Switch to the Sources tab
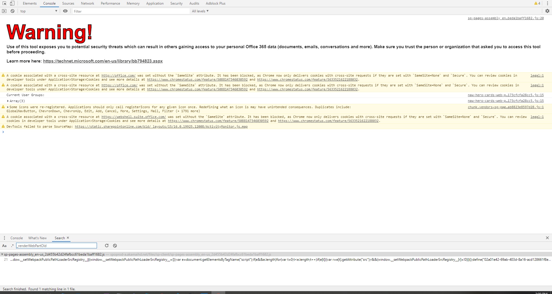552x294 pixels. click(x=68, y=3)
